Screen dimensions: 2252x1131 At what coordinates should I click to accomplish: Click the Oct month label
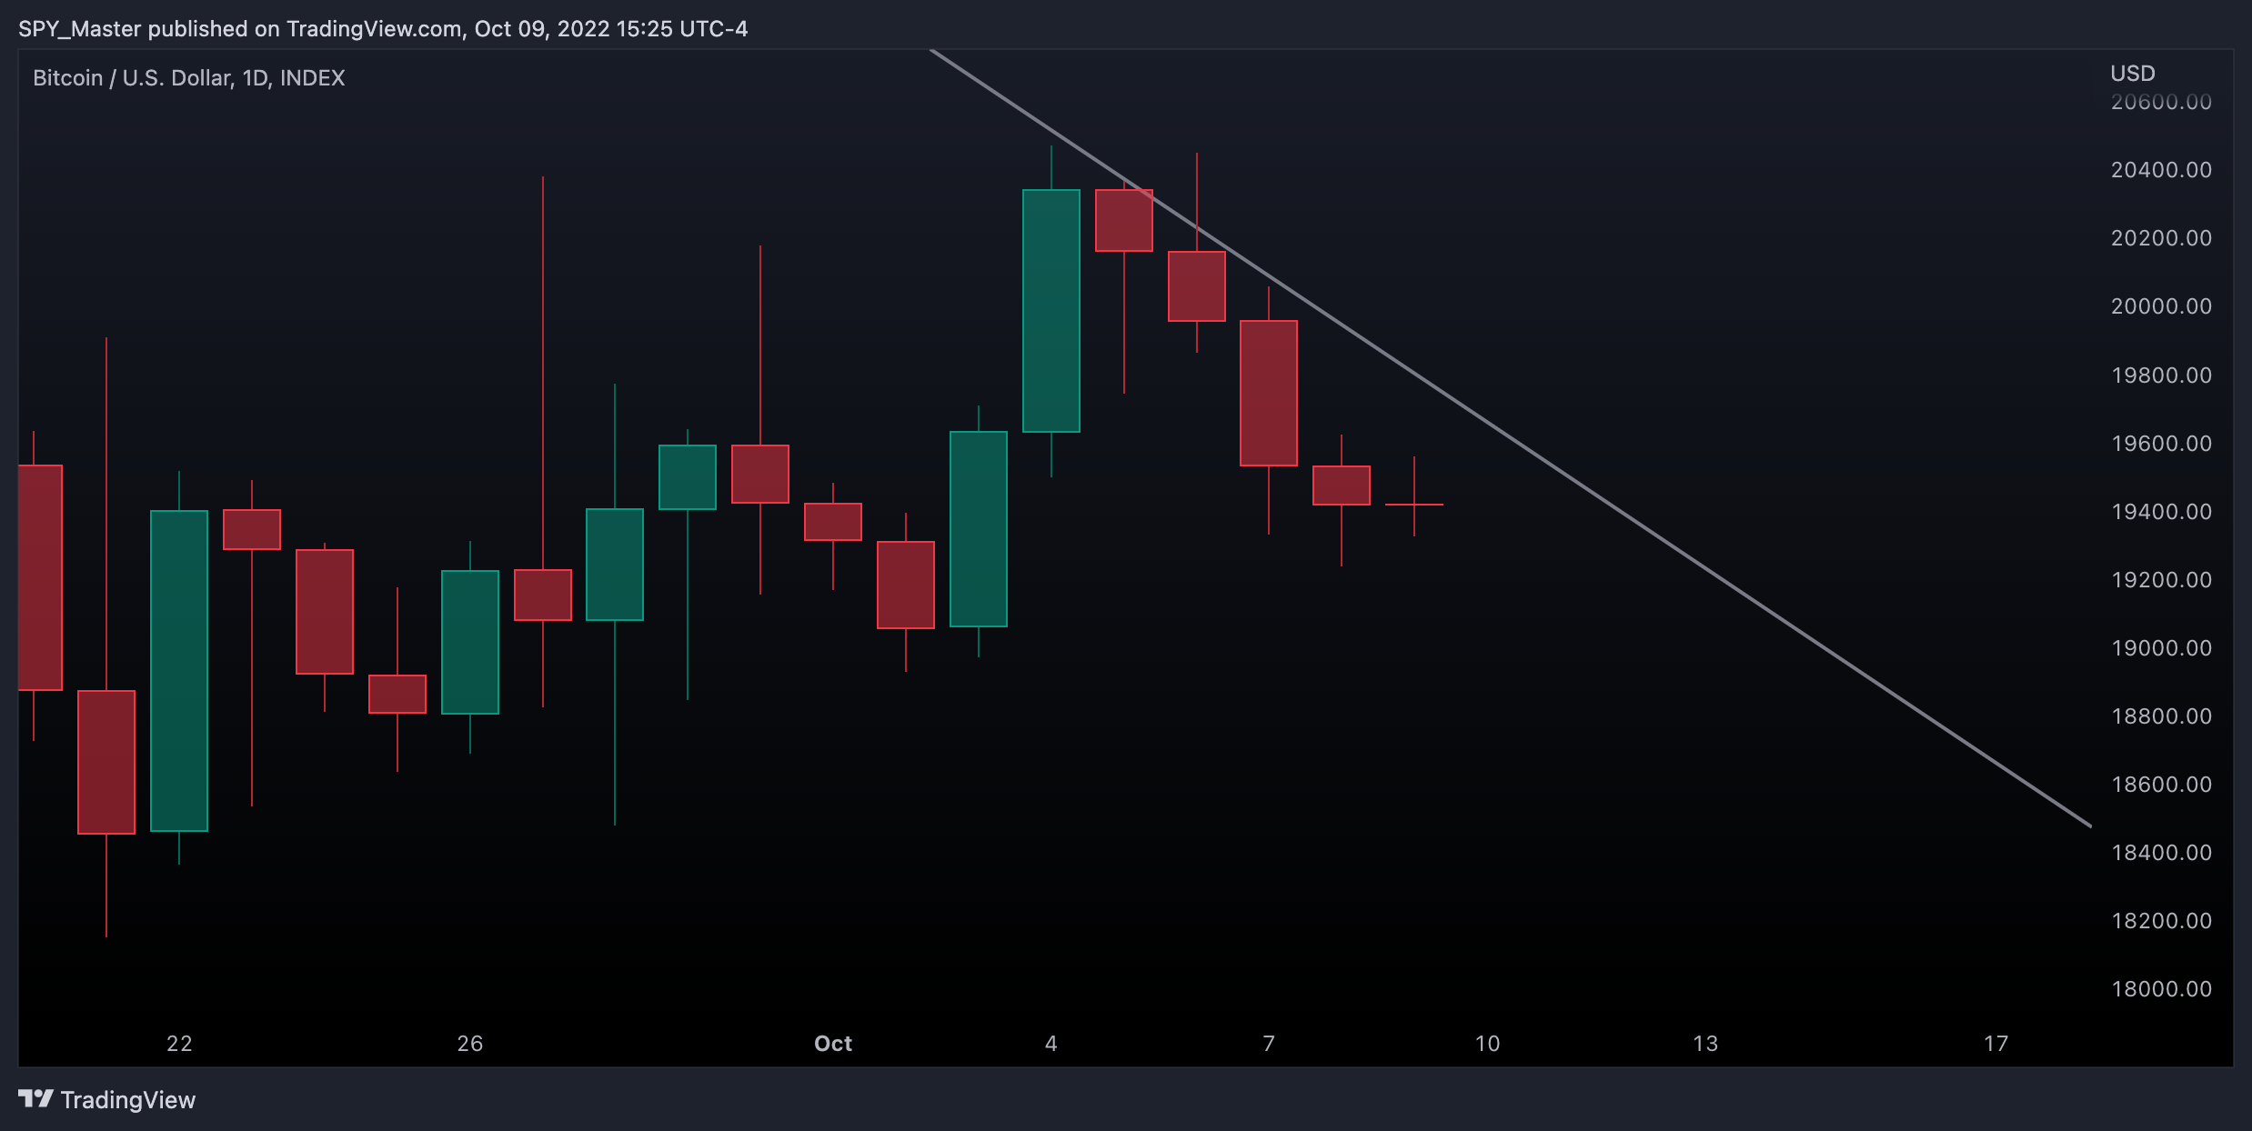tap(833, 1044)
